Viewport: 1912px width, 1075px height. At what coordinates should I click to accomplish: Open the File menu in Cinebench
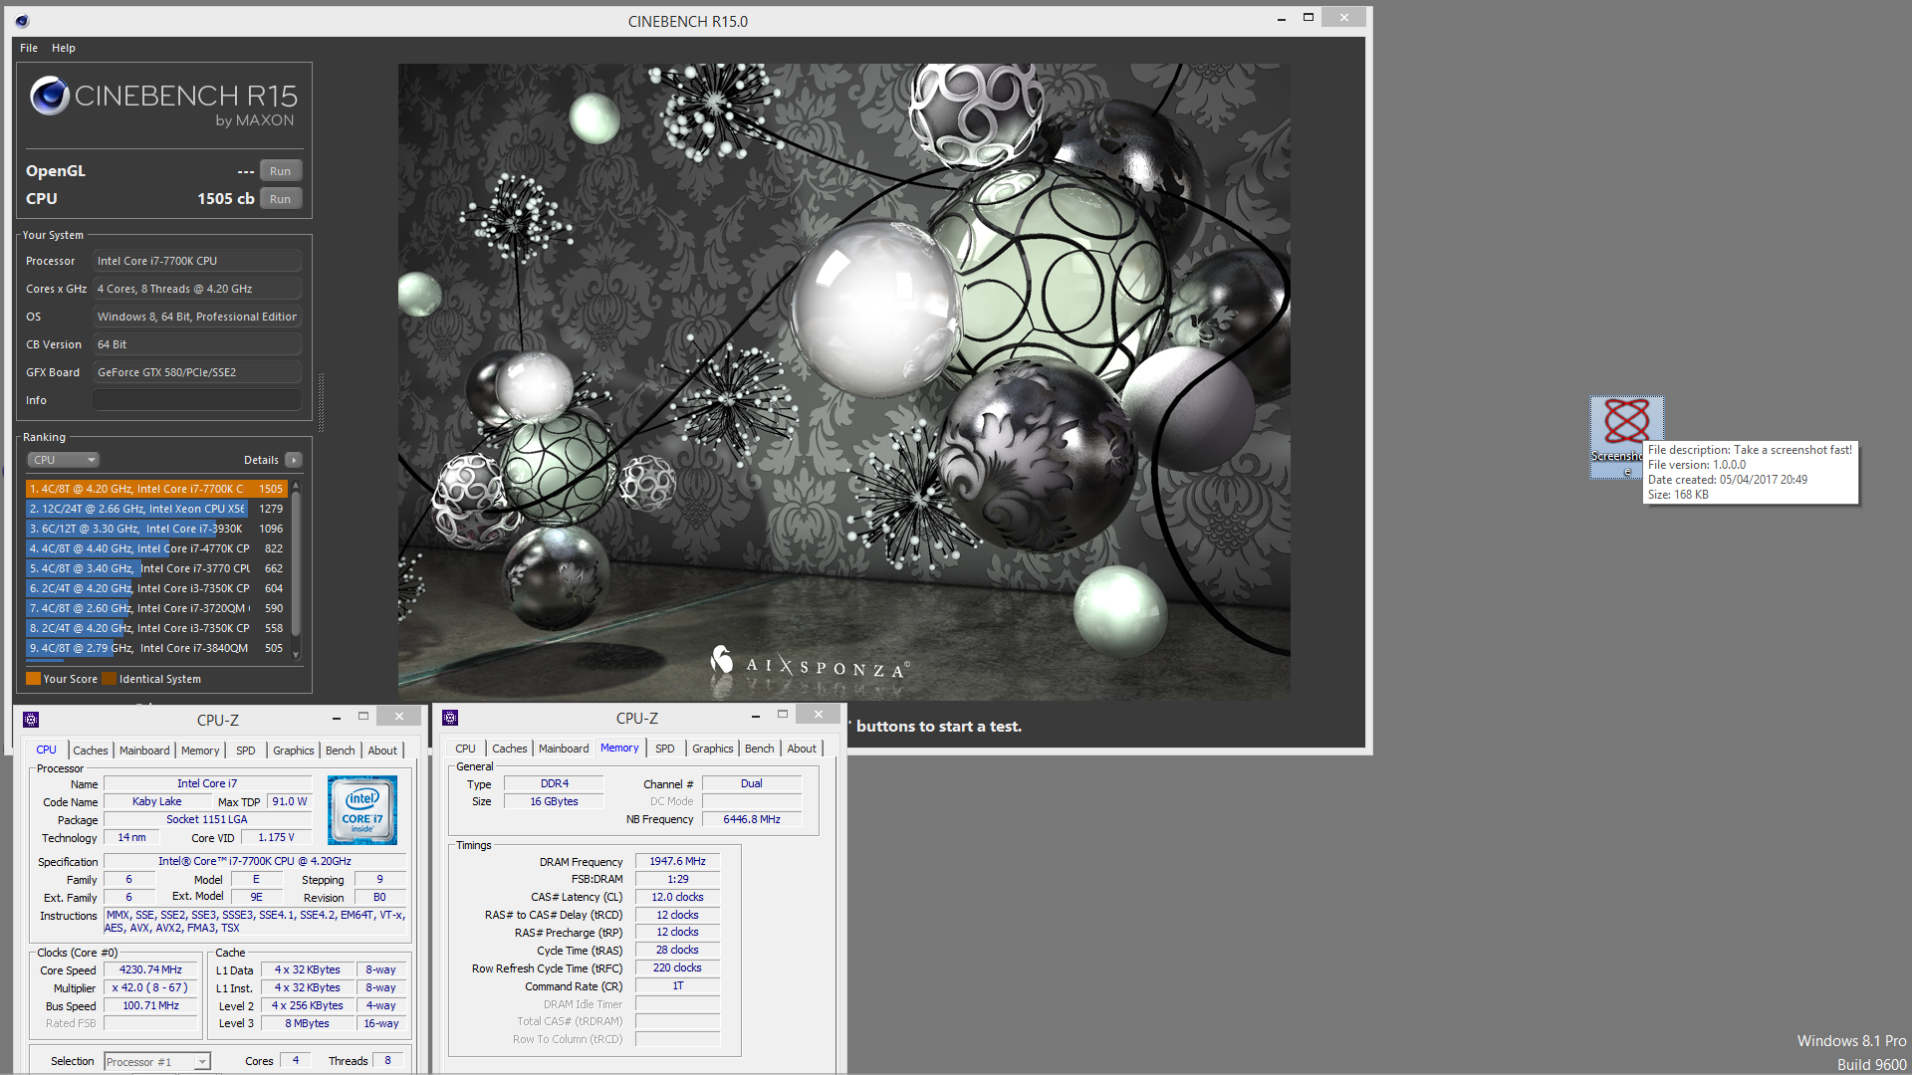[29, 48]
